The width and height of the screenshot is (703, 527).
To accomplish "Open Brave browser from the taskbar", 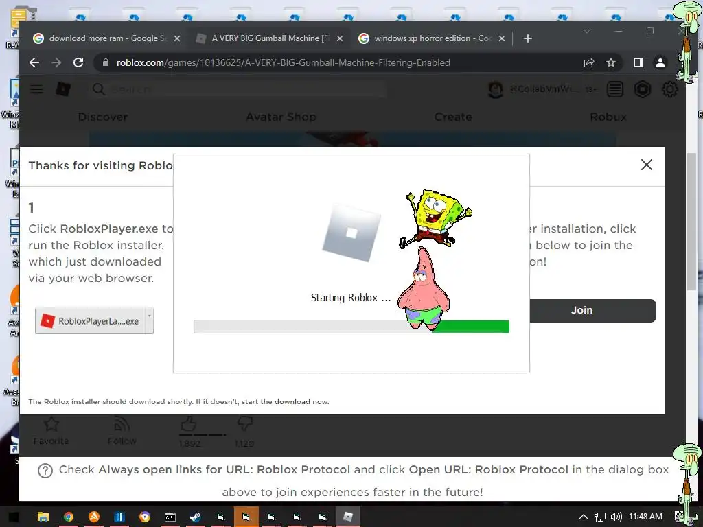I will click(145, 517).
